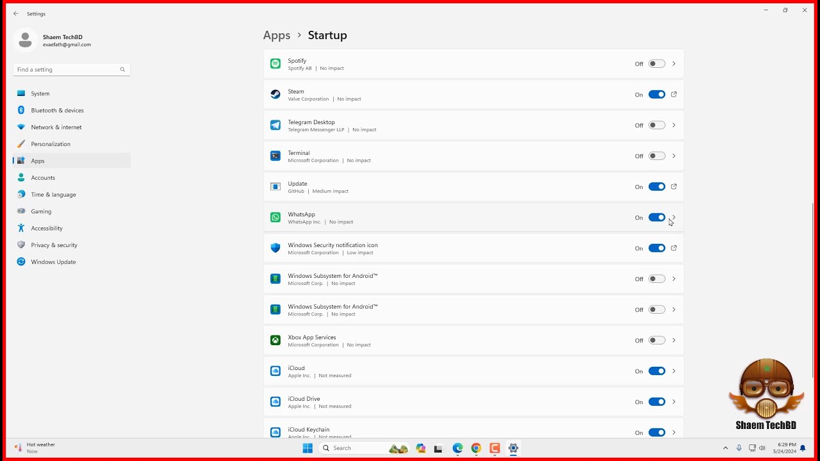Enable Terminal startup toggle

(x=657, y=156)
